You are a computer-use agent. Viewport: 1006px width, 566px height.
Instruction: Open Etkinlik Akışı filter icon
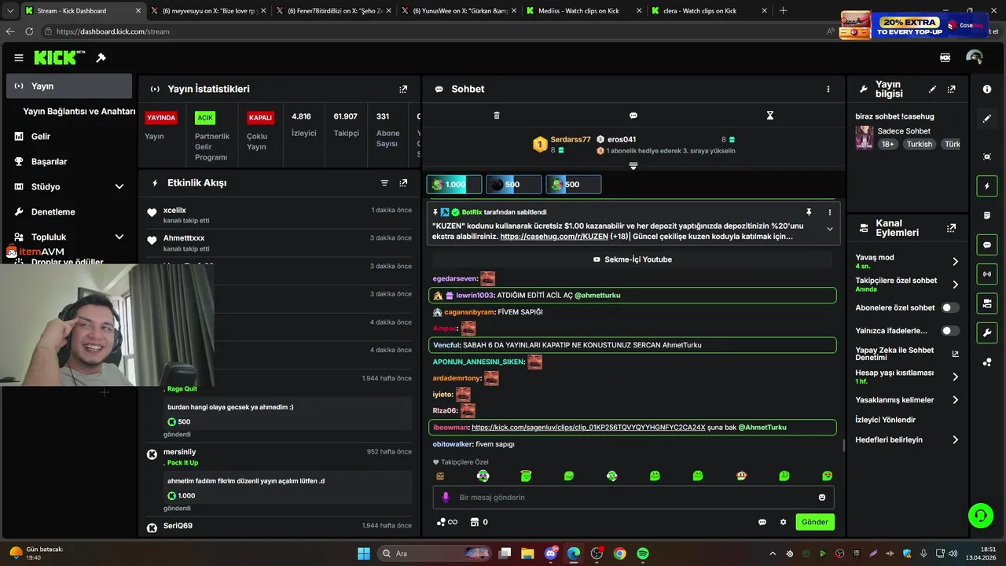click(384, 183)
